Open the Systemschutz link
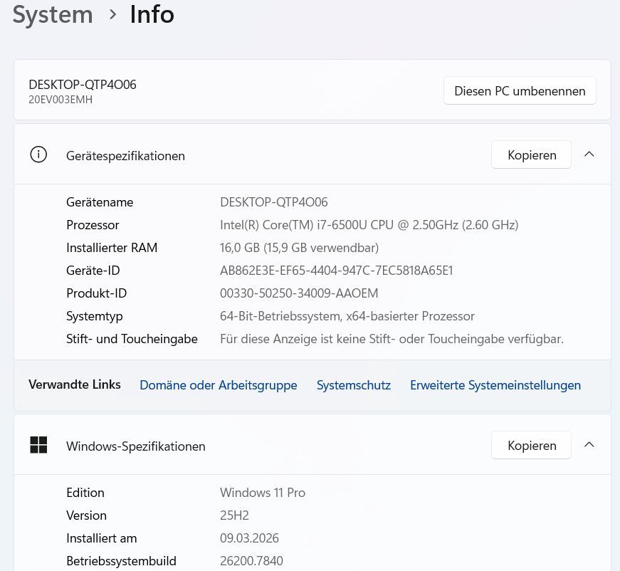The image size is (620, 571). (x=353, y=385)
